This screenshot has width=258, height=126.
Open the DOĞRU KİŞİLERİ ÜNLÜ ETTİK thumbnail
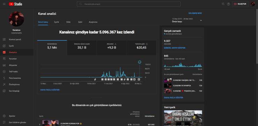tap(183, 118)
